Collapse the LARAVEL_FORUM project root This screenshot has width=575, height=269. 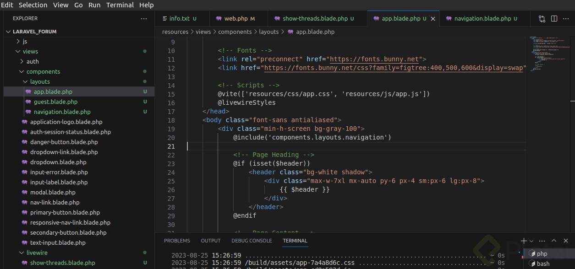coord(8,32)
